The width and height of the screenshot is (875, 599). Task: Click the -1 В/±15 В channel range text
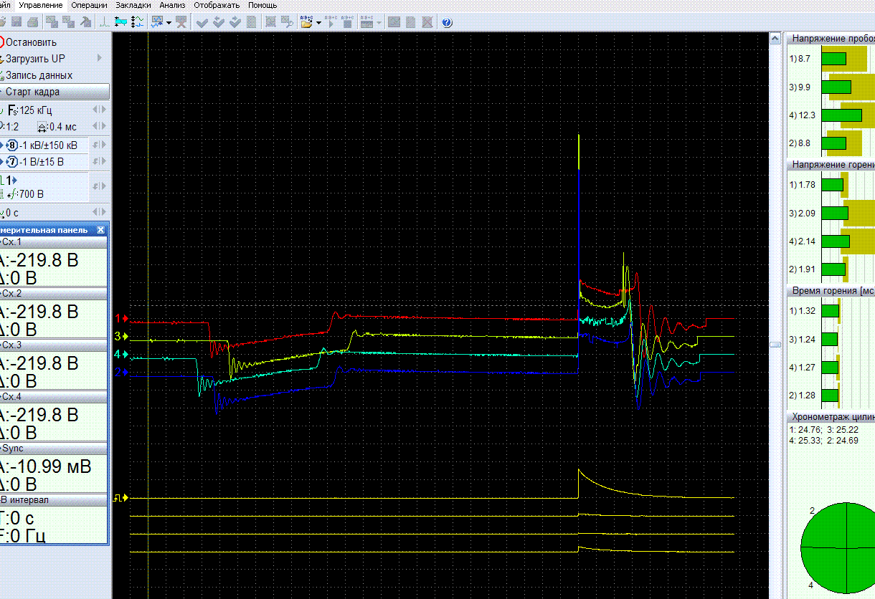(x=42, y=162)
